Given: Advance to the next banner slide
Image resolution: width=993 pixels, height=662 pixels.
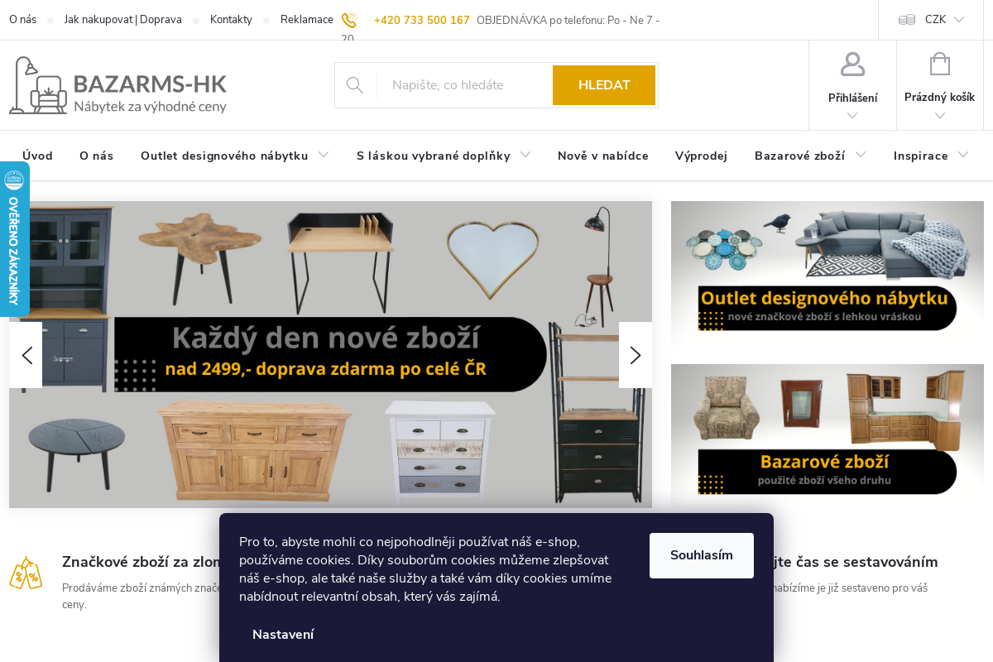Looking at the screenshot, I should pyautogui.click(x=636, y=355).
